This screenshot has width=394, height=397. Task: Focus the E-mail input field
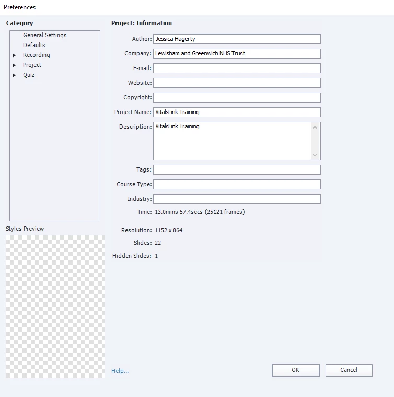pos(237,69)
